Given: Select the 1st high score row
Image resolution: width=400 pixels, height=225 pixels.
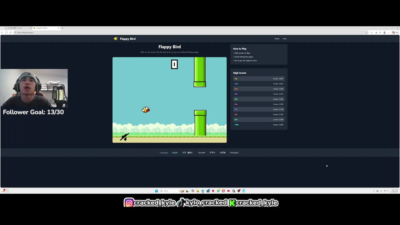Looking at the screenshot, I should [259, 79].
